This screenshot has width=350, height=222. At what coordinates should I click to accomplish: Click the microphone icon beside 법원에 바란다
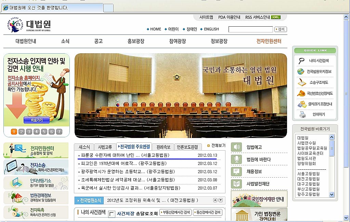click(x=236, y=159)
